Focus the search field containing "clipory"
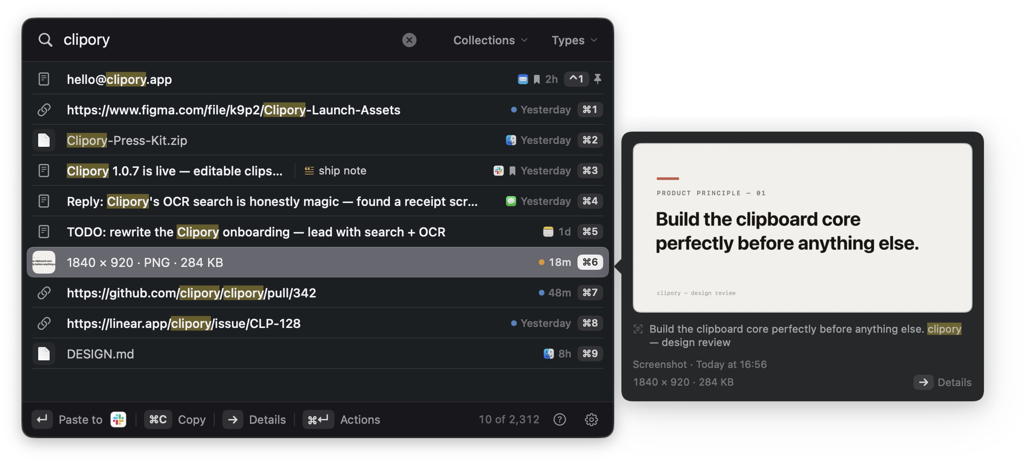Image resolution: width=1026 pixels, height=470 pixels. coord(229,40)
